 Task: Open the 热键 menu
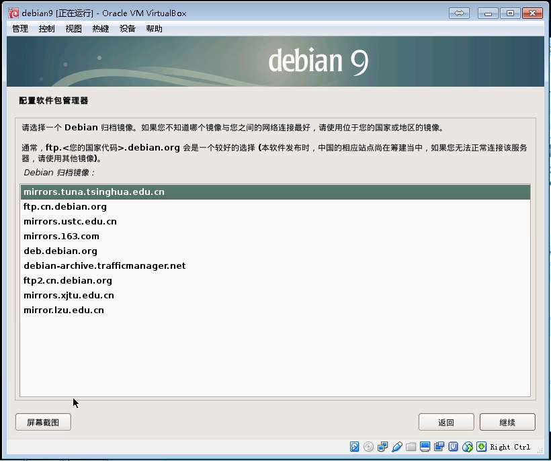point(101,29)
